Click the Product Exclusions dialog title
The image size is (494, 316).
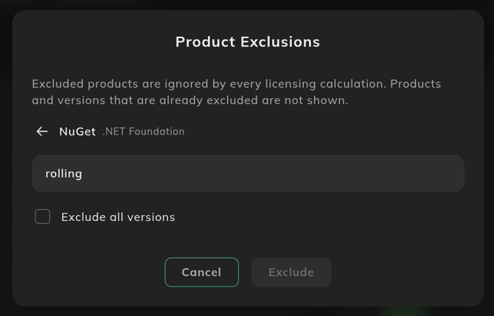tap(248, 42)
